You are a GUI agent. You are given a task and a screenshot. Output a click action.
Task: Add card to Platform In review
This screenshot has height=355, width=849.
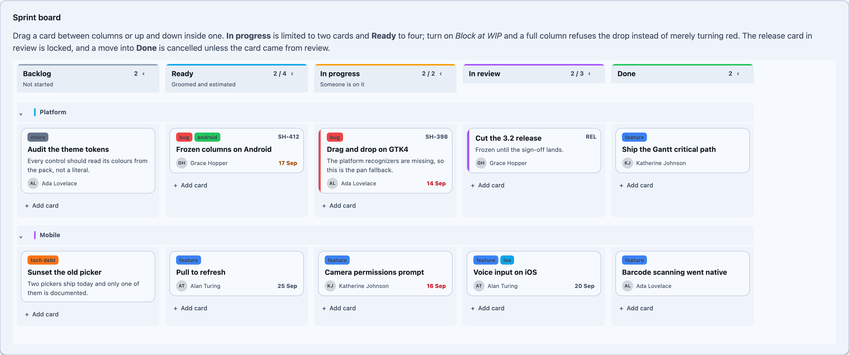(x=488, y=185)
